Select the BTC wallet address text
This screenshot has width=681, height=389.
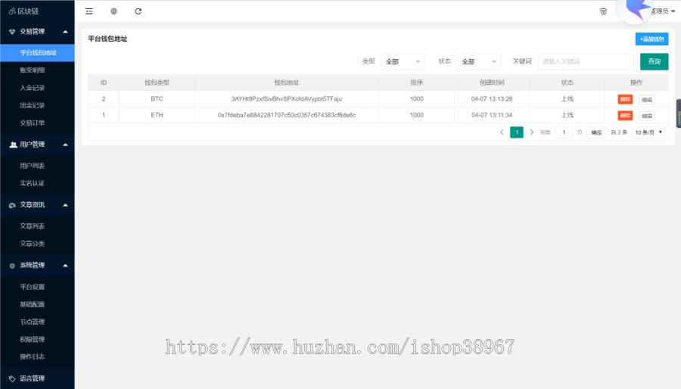(x=287, y=99)
